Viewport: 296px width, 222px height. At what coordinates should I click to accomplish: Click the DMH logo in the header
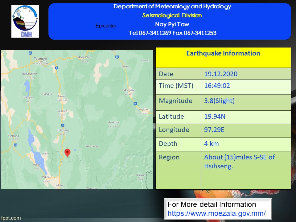coord(25,21)
